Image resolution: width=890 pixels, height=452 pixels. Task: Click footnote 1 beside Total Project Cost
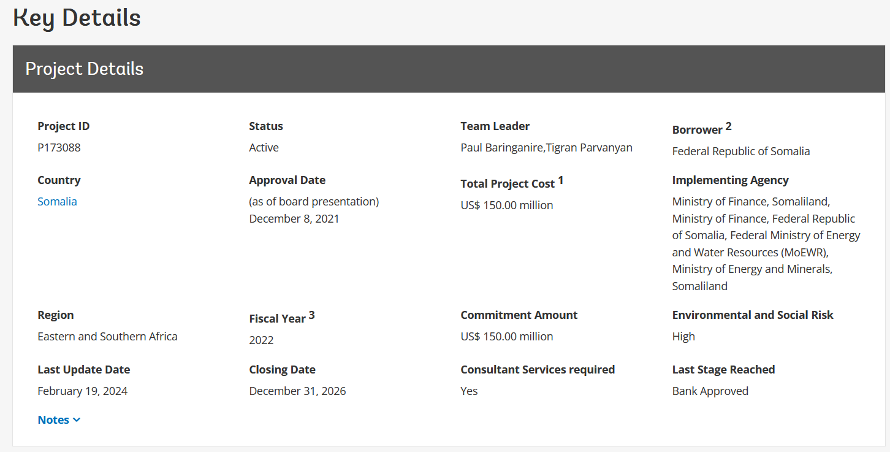pyautogui.click(x=561, y=180)
